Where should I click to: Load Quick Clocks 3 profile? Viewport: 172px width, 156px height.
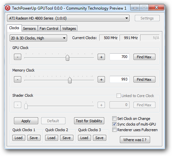click(x=84, y=138)
